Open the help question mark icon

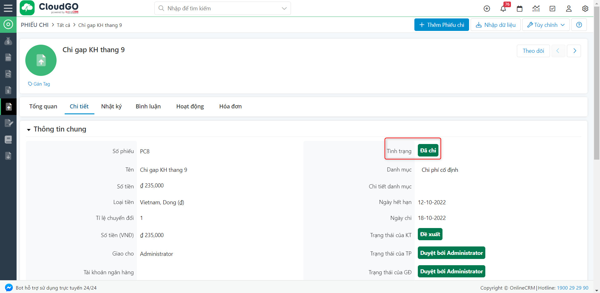[x=579, y=25]
